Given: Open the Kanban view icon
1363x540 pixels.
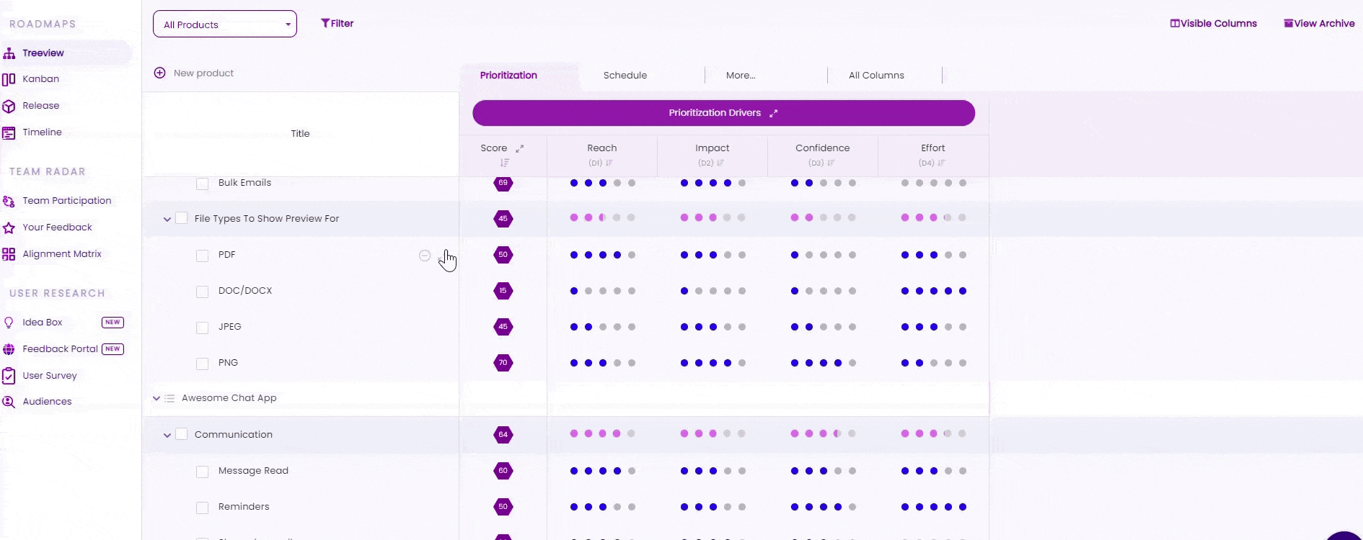Looking at the screenshot, I should (9, 79).
